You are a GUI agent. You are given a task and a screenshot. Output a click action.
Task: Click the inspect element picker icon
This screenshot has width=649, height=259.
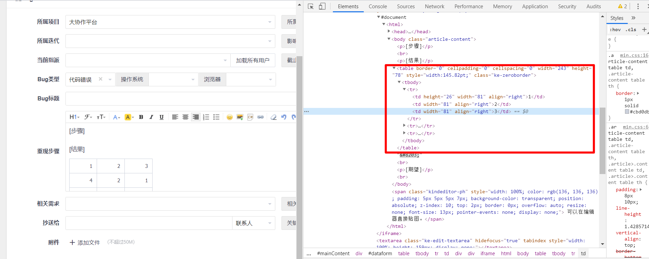(x=311, y=7)
